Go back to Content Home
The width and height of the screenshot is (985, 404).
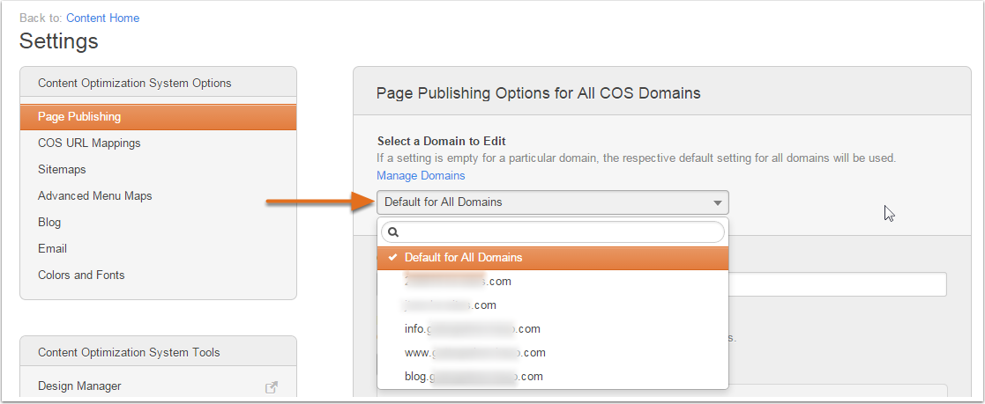[103, 18]
